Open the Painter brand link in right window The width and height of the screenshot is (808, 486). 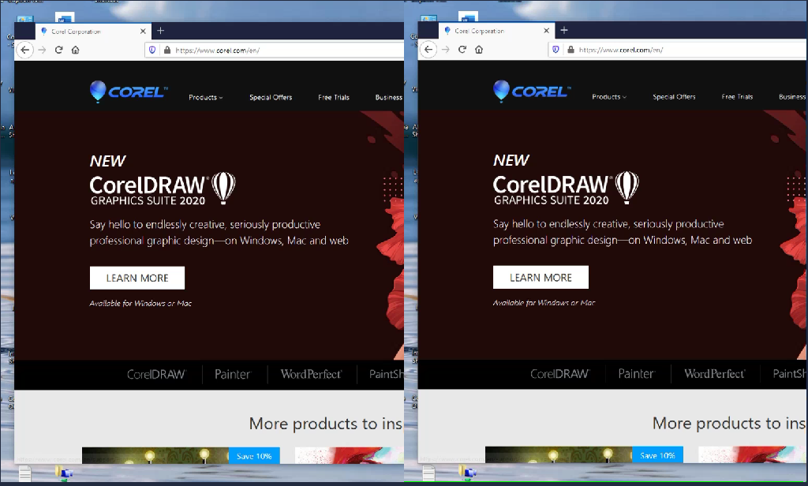pos(636,374)
